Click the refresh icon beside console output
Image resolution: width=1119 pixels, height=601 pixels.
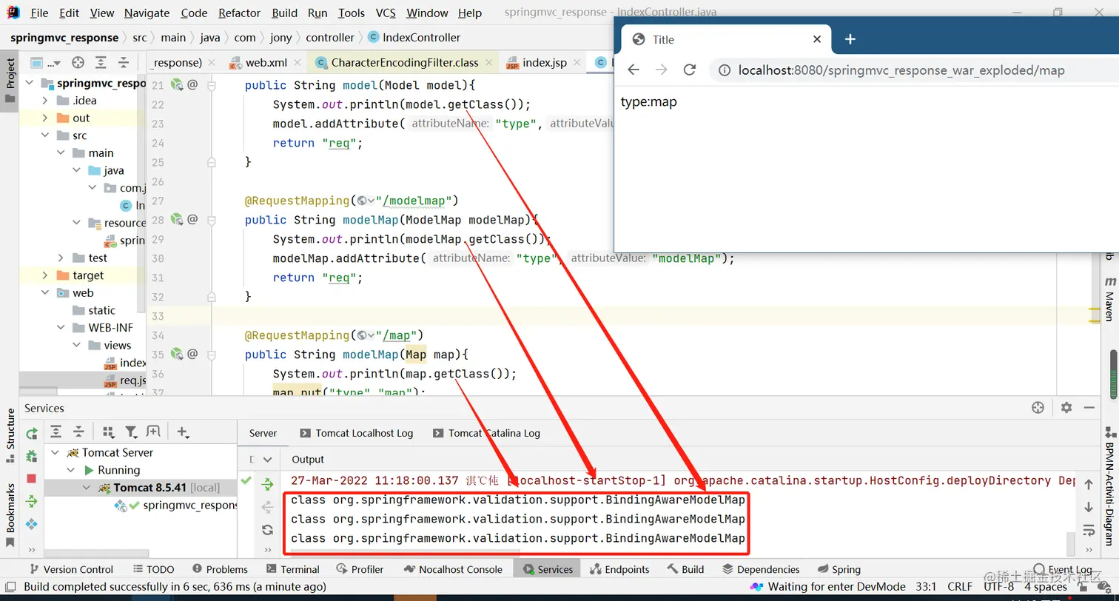[x=267, y=530]
